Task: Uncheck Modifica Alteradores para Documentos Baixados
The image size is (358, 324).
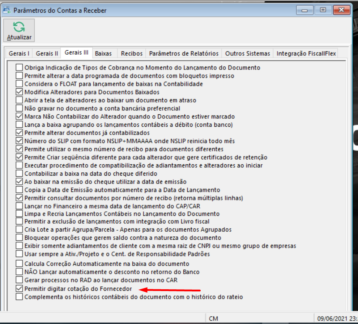Action: pyautogui.click(x=19, y=92)
